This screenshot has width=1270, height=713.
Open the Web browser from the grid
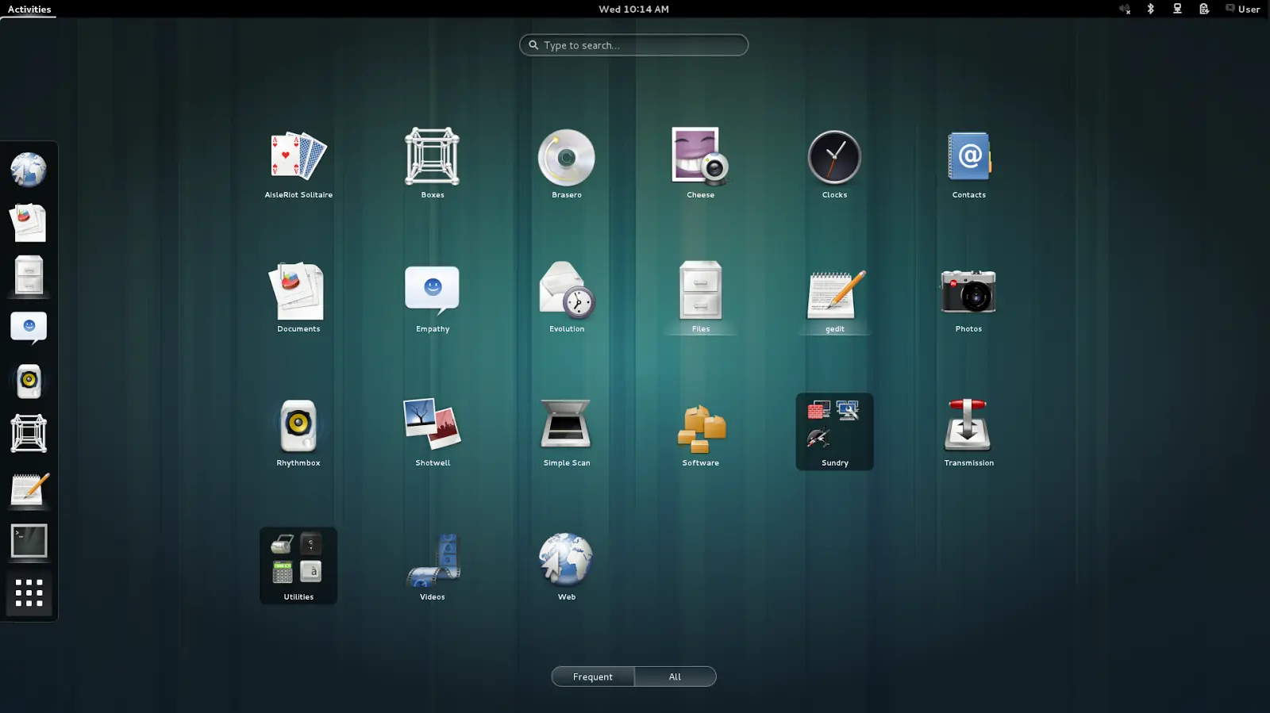coord(567,566)
